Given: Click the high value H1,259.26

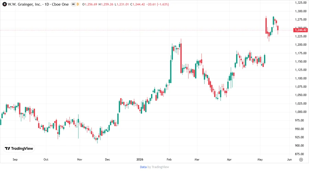Looking at the screenshot, I should coord(106,4).
